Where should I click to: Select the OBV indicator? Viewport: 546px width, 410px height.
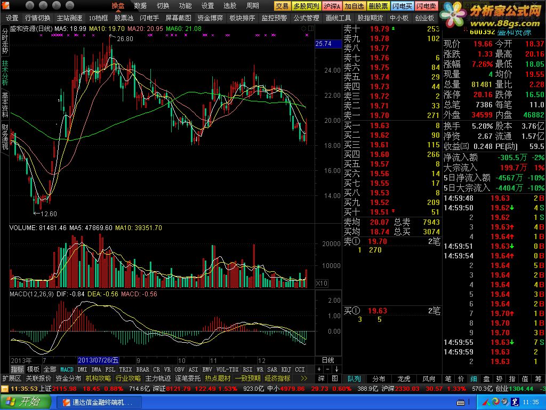click(x=179, y=369)
